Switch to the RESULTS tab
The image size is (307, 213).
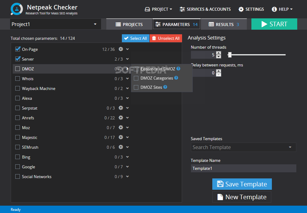click(224, 24)
